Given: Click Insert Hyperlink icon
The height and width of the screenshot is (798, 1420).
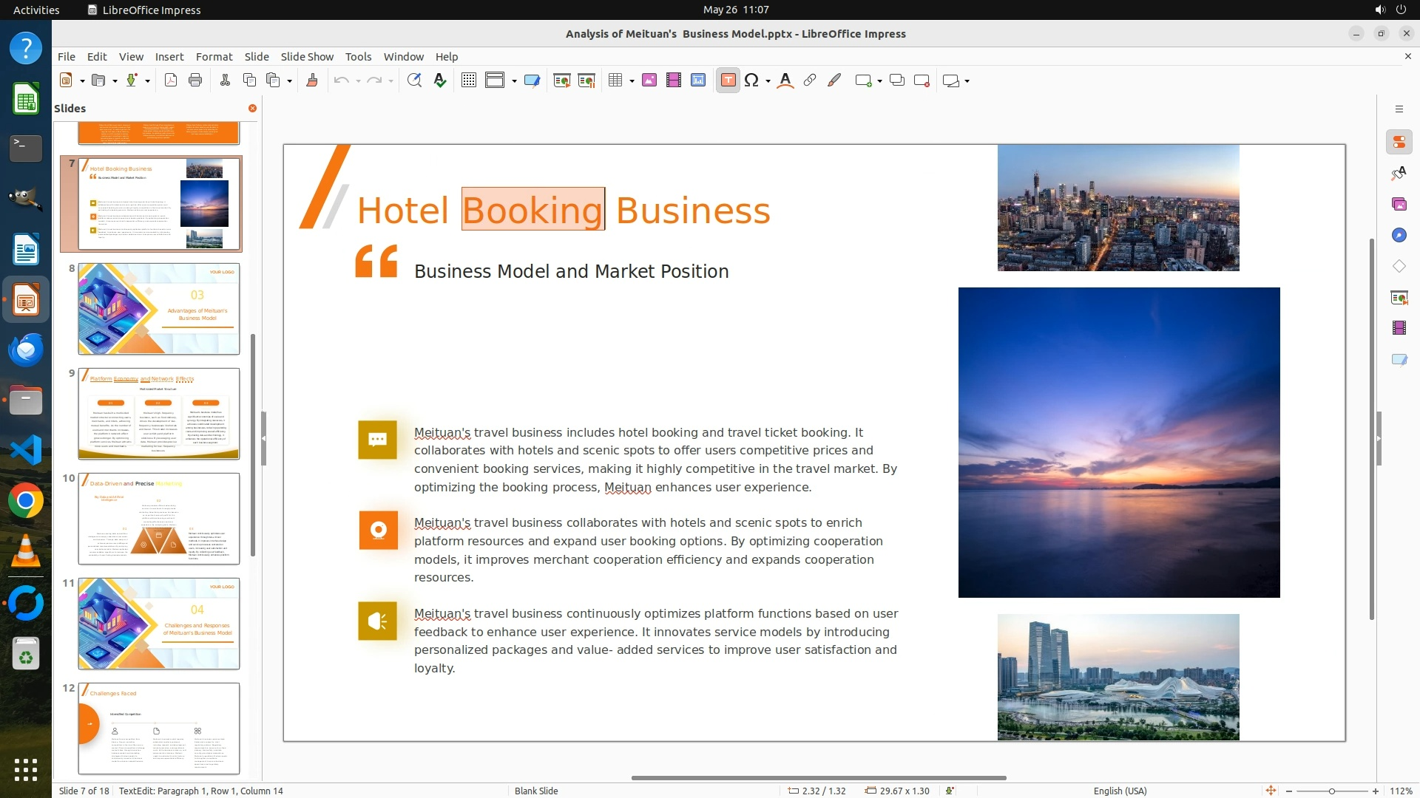Looking at the screenshot, I should click(810, 81).
